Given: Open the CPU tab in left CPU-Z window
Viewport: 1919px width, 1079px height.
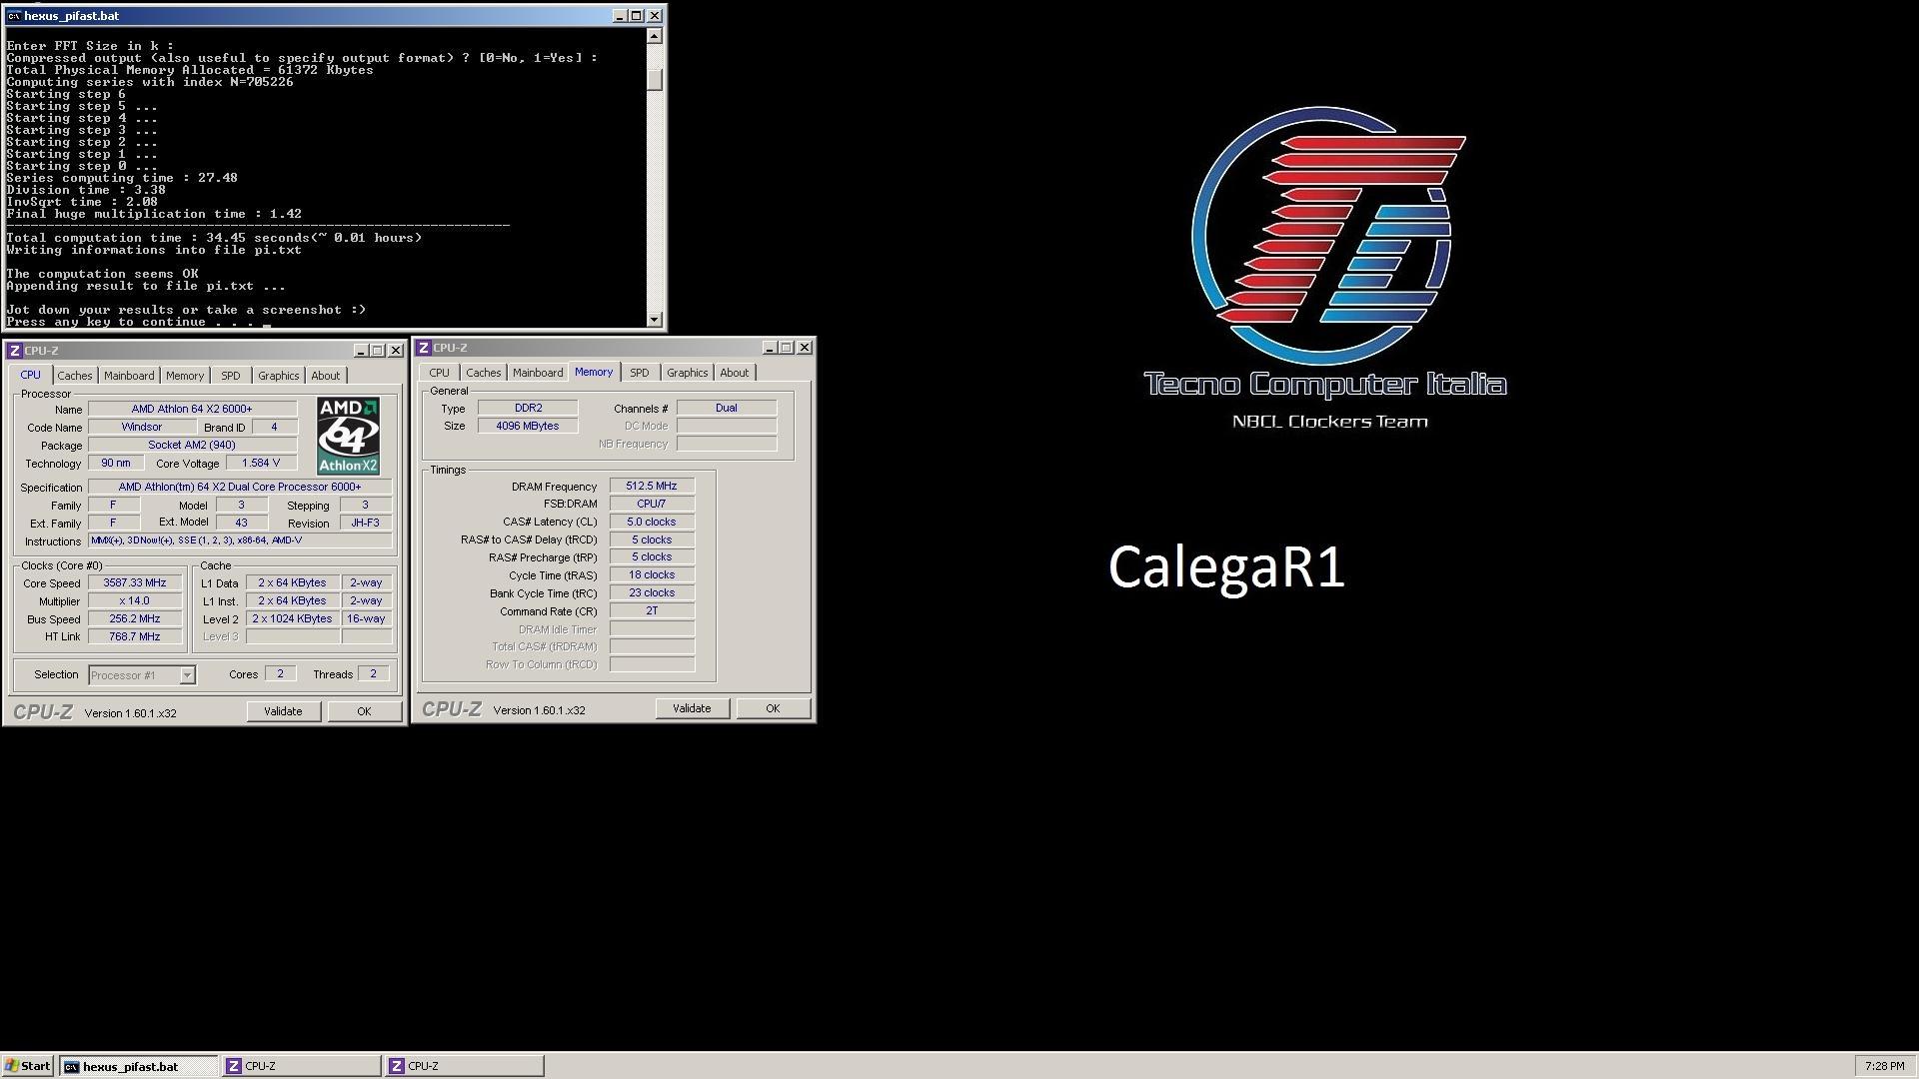Looking at the screenshot, I should (x=30, y=375).
